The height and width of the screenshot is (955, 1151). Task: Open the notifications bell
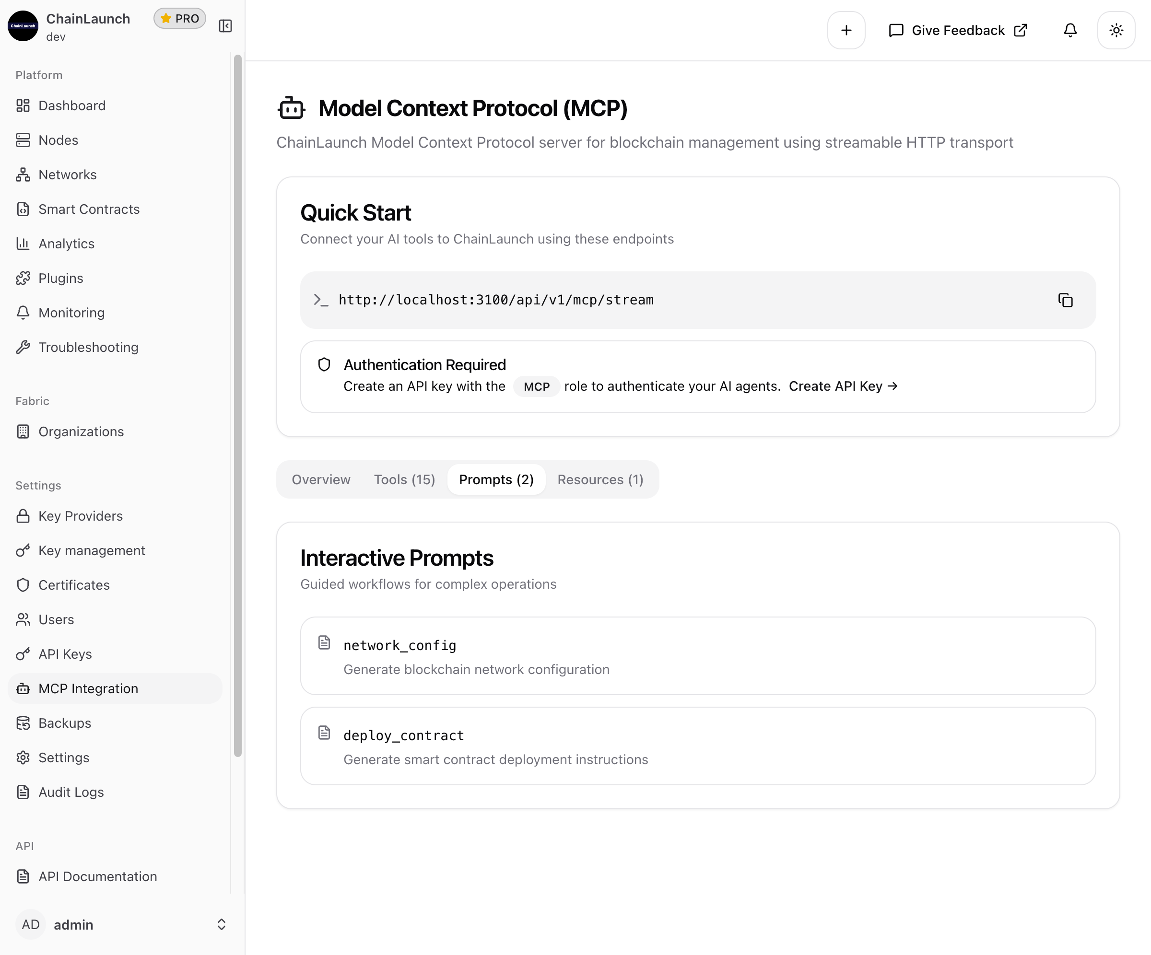1070,30
